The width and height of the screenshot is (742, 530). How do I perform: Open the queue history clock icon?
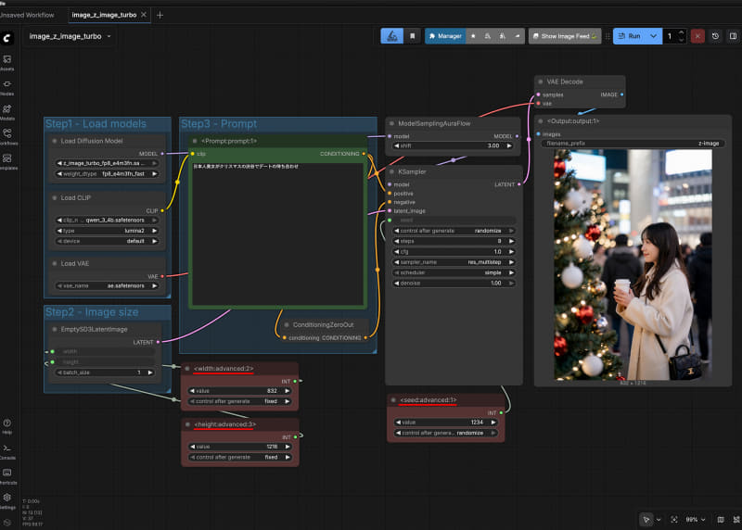(715, 36)
